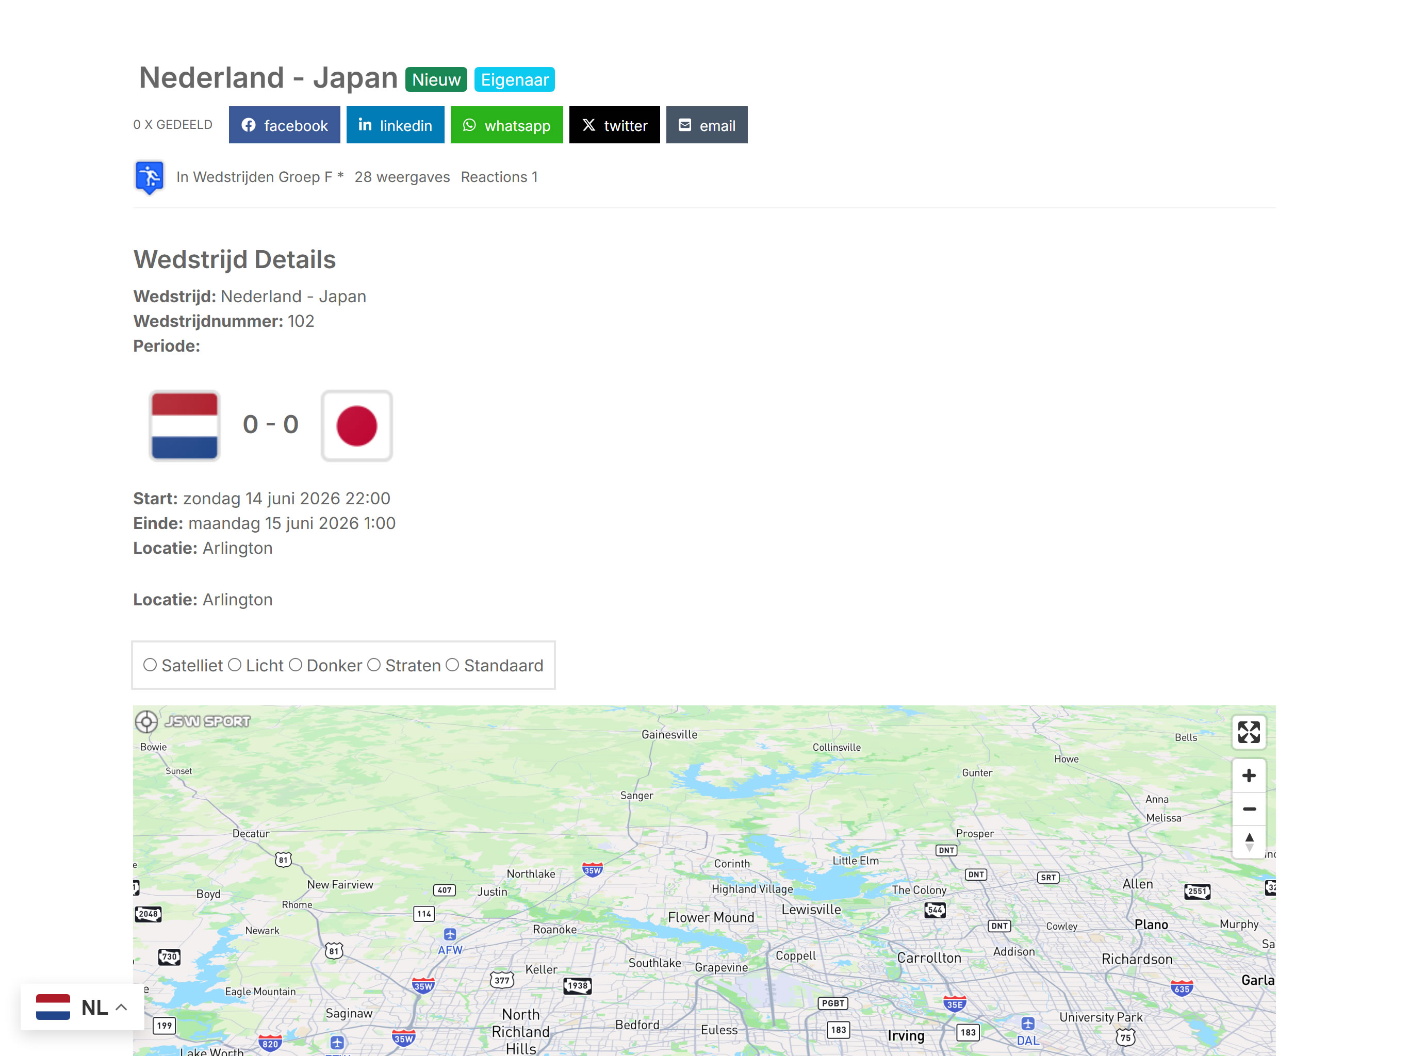Viewport: 1409px width, 1056px height.
Task: Click the Japan flag image
Action: [357, 425]
